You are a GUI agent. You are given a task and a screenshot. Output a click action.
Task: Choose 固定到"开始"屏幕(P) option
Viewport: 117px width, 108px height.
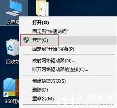point(53,49)
